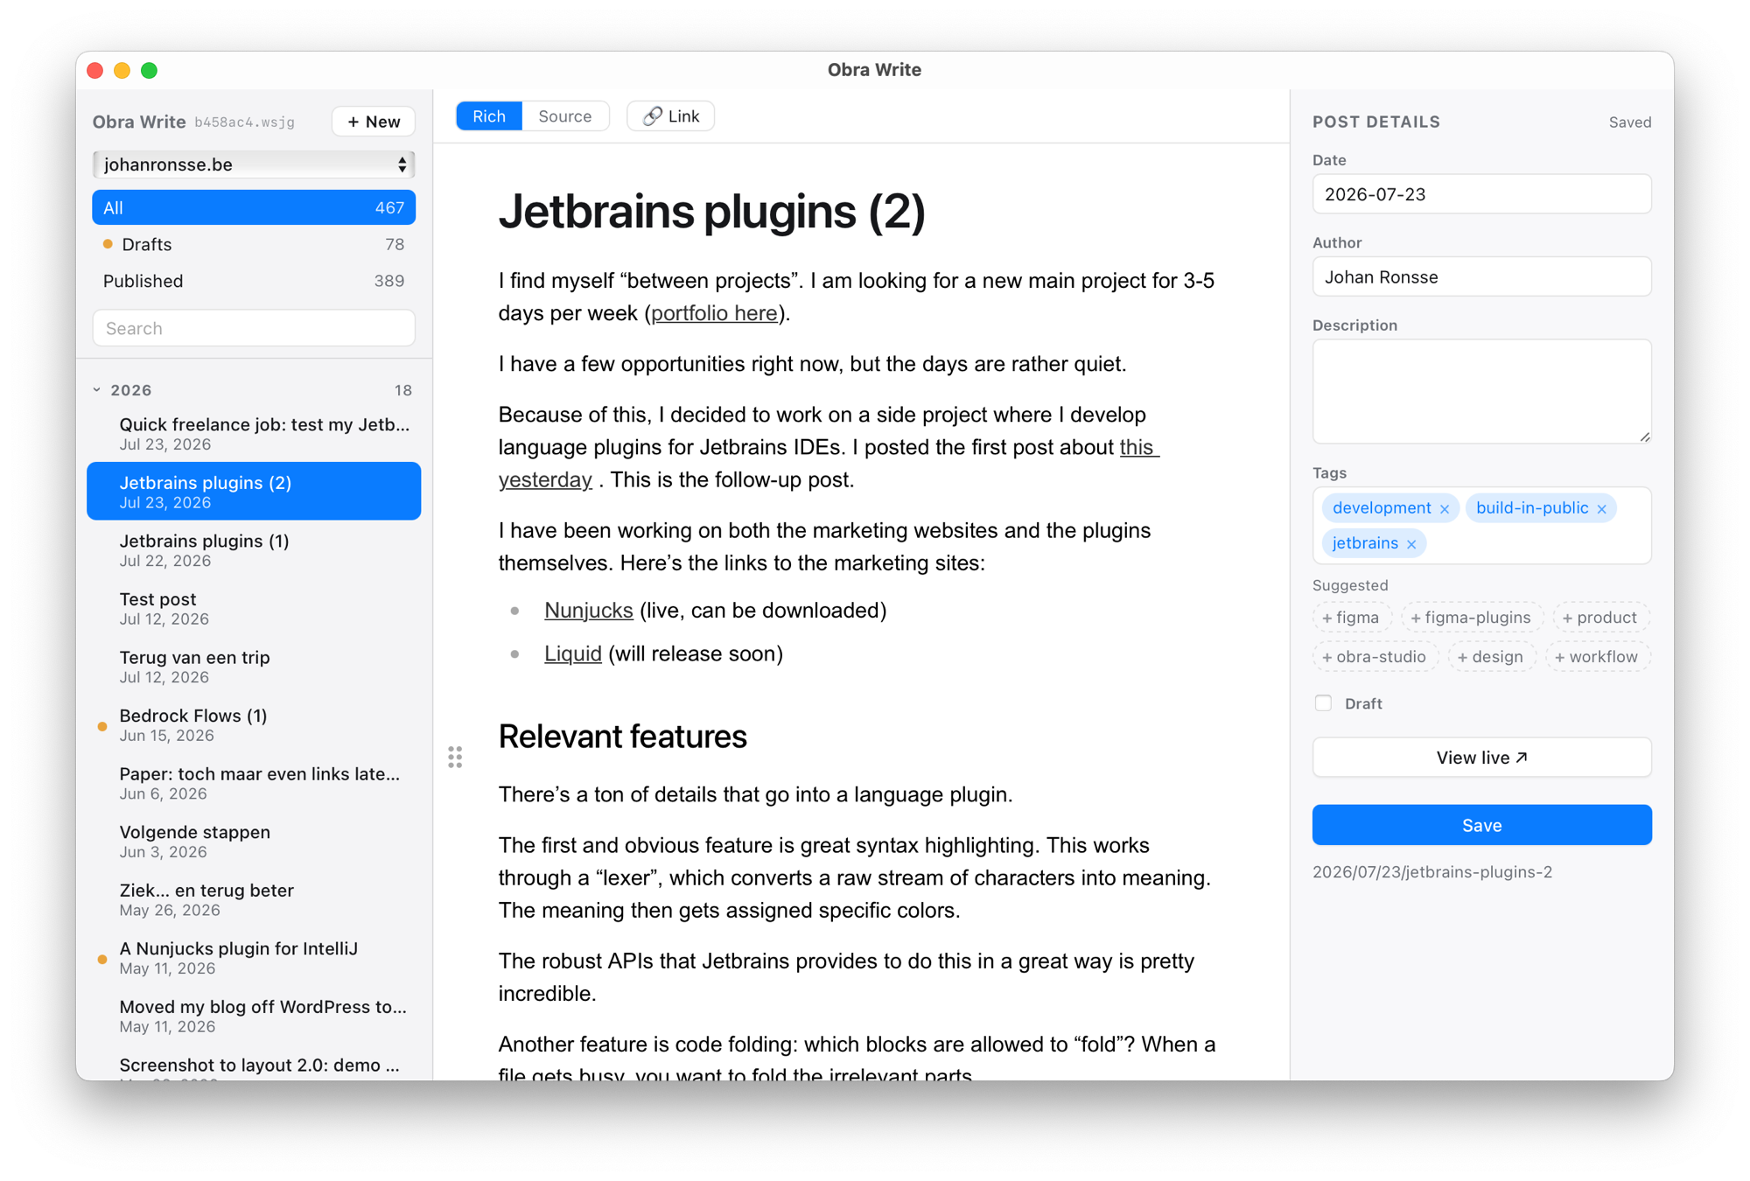Remove the build-in-public tag
Viewport: 1750px width, 1181px height.
coord(1601,509)
